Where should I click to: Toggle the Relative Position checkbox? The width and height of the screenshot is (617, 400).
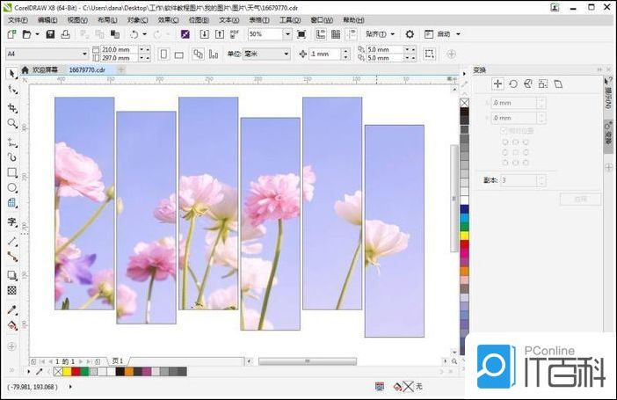pos(504,130)
